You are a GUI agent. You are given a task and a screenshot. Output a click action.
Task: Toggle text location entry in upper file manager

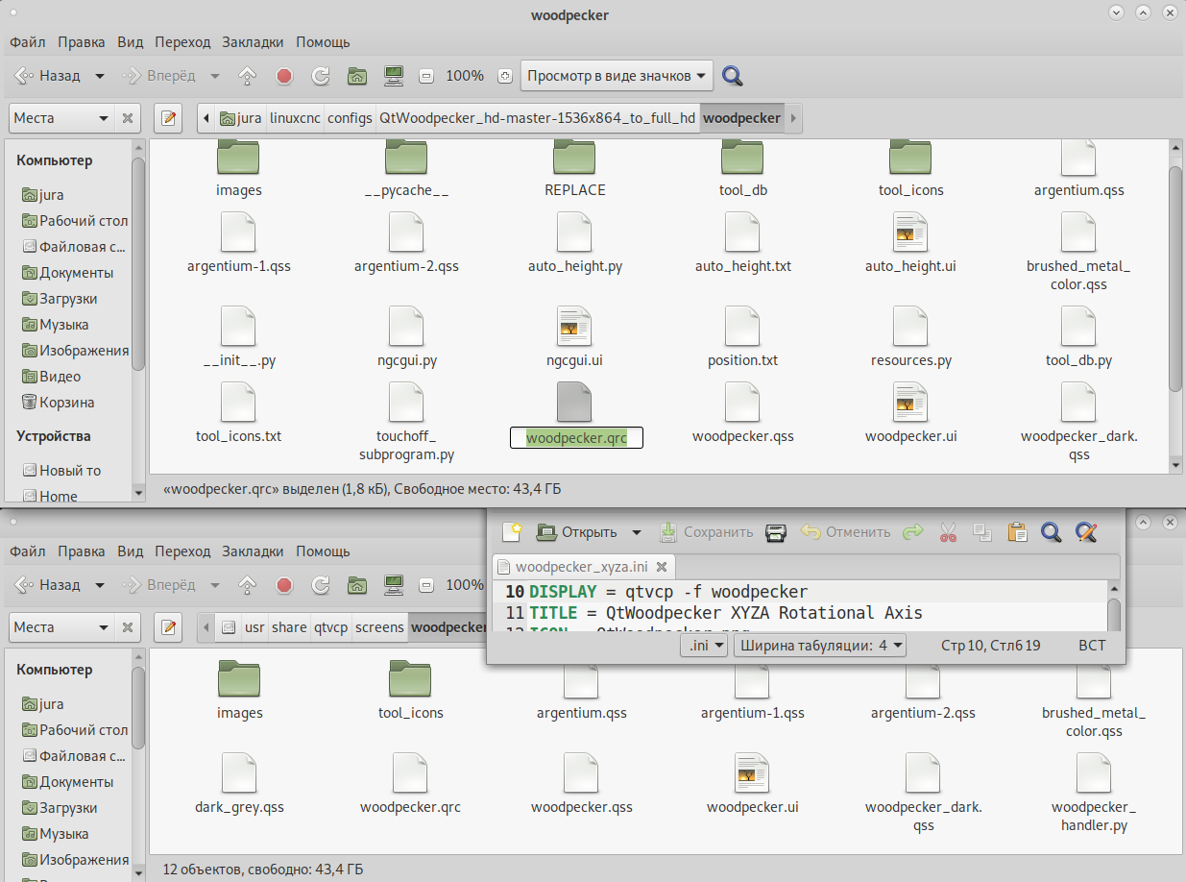169,118
